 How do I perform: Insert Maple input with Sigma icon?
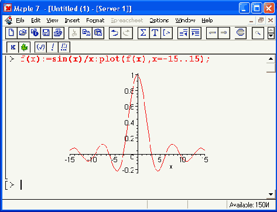[143, 33]
